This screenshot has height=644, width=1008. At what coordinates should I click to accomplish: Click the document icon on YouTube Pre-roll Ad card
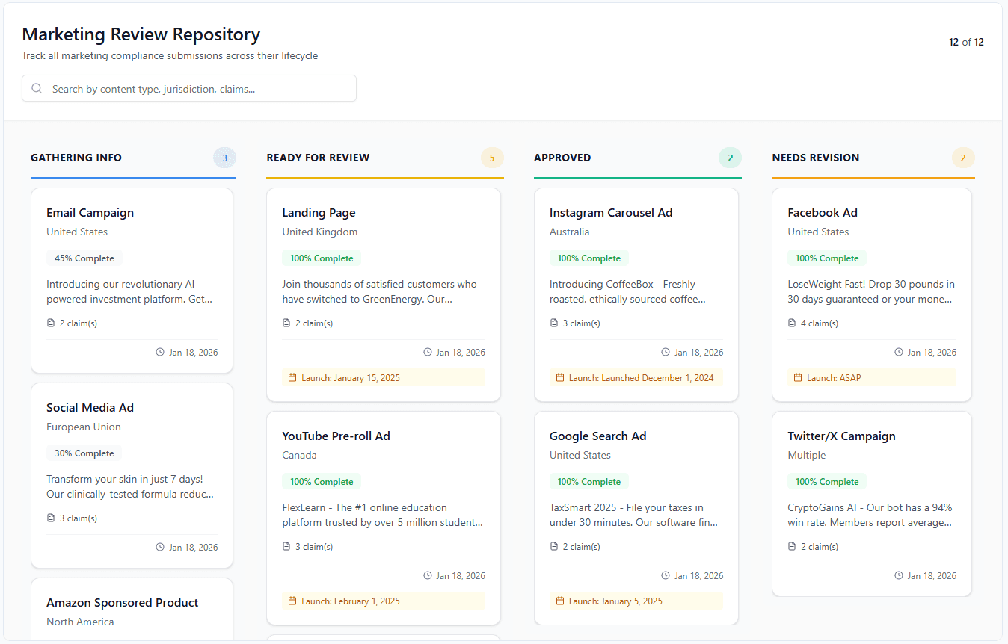286,547
